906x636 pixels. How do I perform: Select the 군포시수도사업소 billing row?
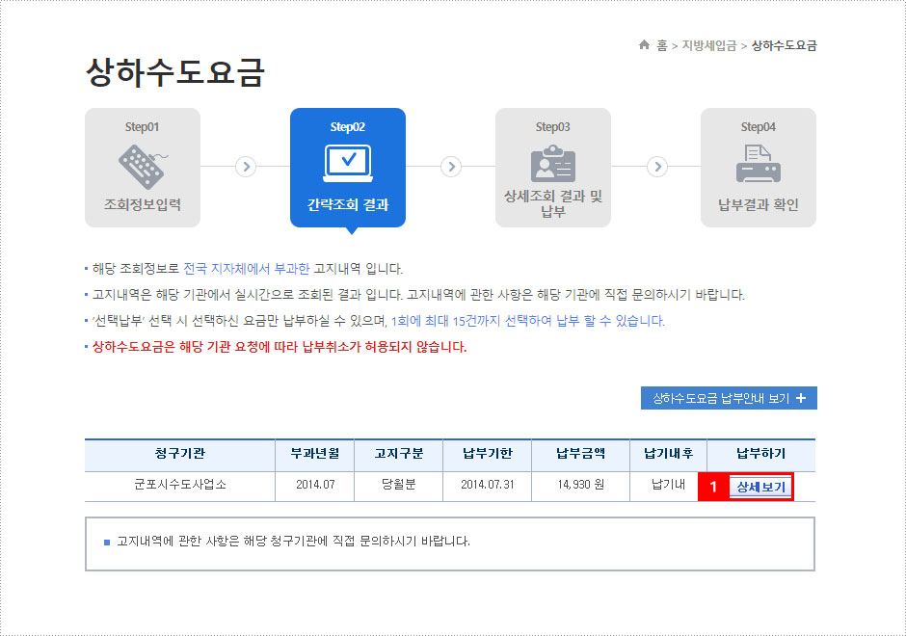(179, 488)
